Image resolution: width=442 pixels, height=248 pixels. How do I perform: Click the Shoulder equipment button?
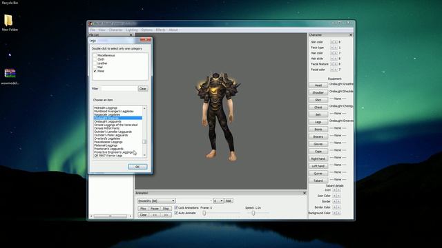[318, 92]
